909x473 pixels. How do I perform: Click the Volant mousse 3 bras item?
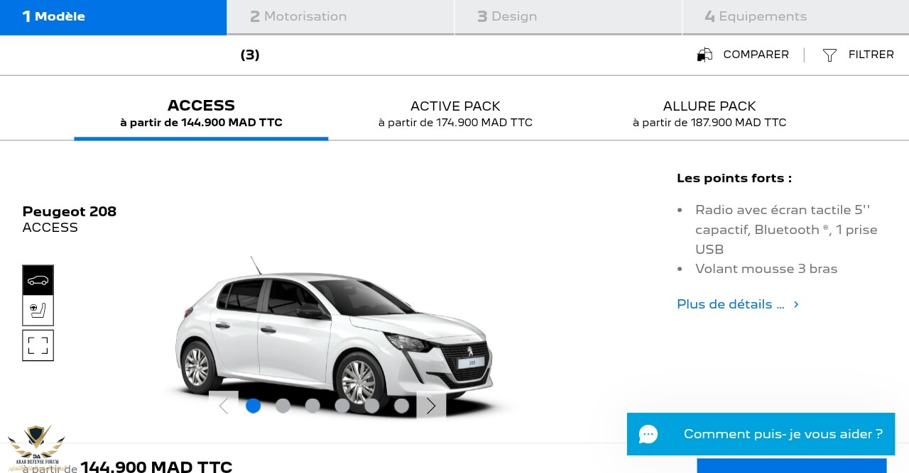click(766, 269)
